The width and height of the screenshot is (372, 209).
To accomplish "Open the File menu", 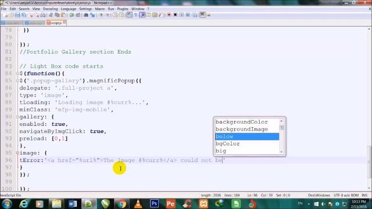I will (x=3, y=9).
